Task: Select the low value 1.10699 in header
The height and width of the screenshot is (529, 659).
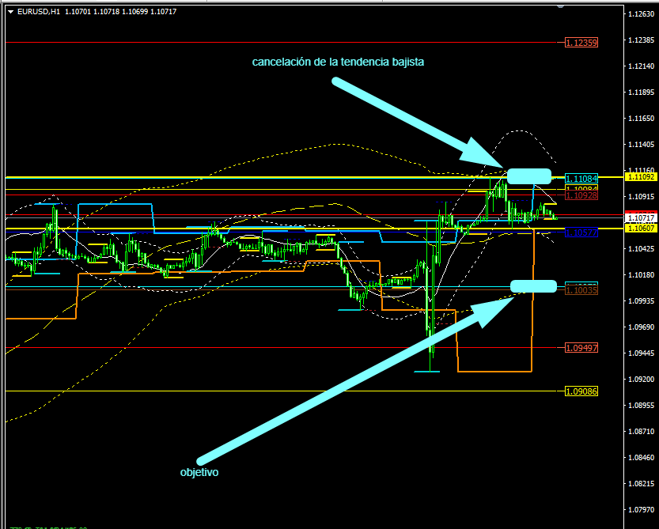Action: (x=135, y=12)
